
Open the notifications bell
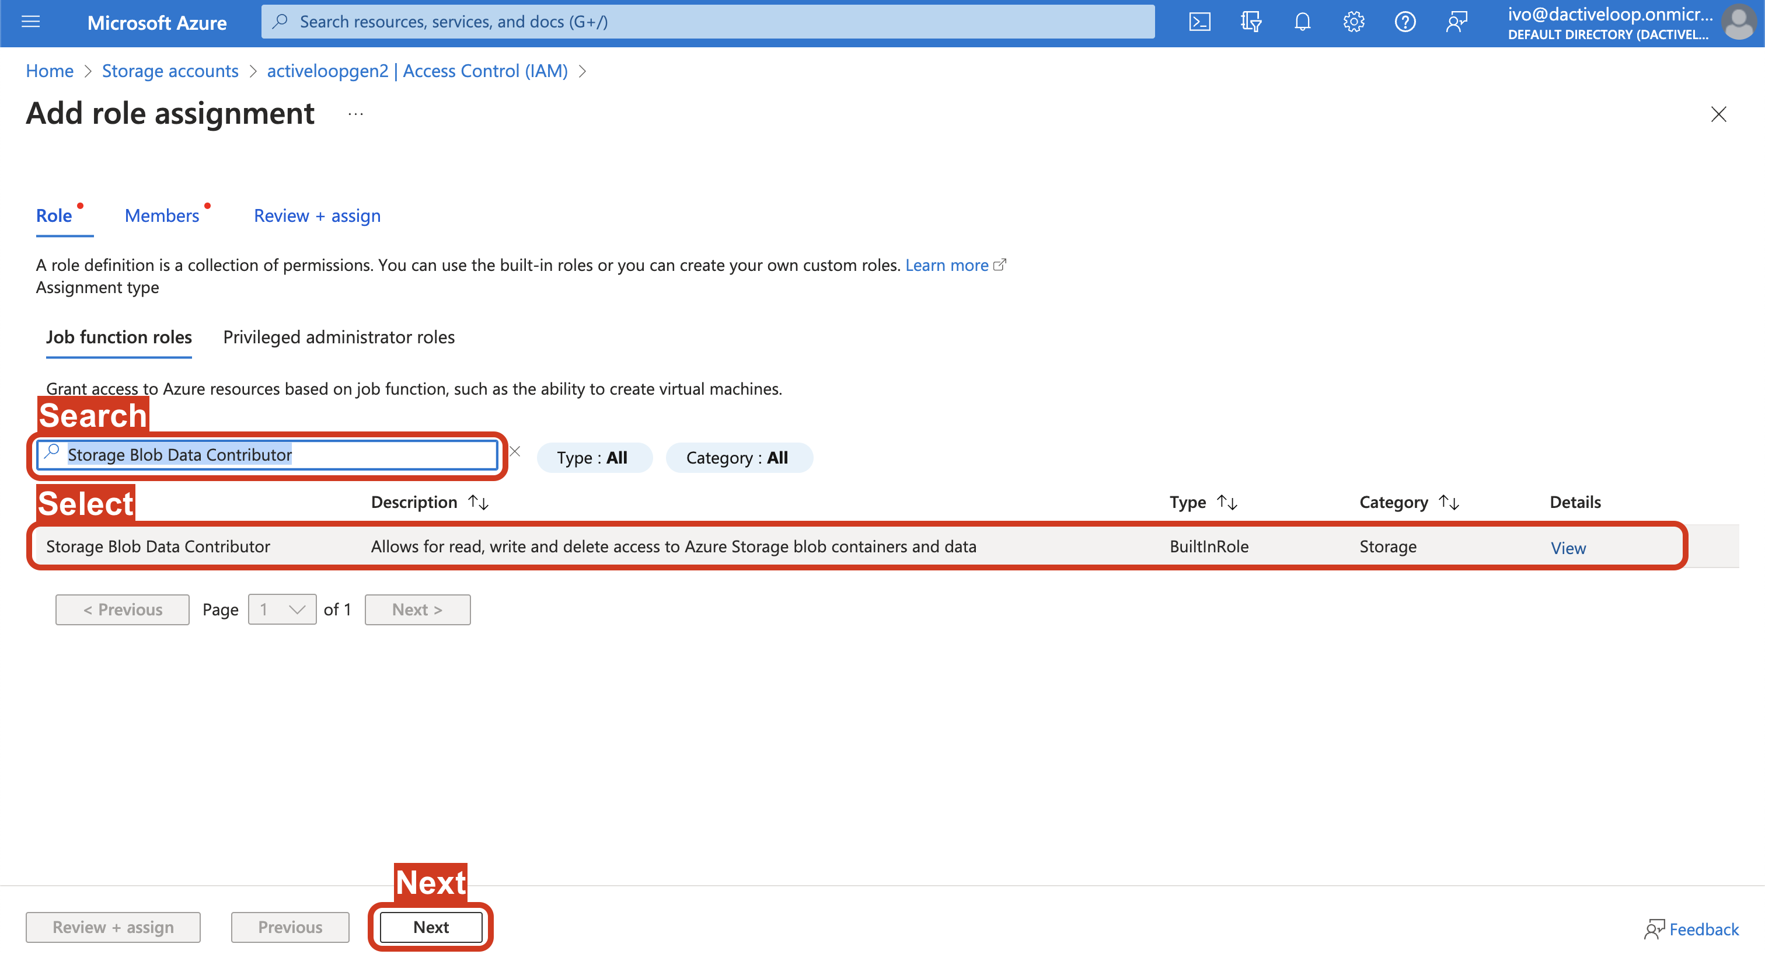(x=1302, y=22)
